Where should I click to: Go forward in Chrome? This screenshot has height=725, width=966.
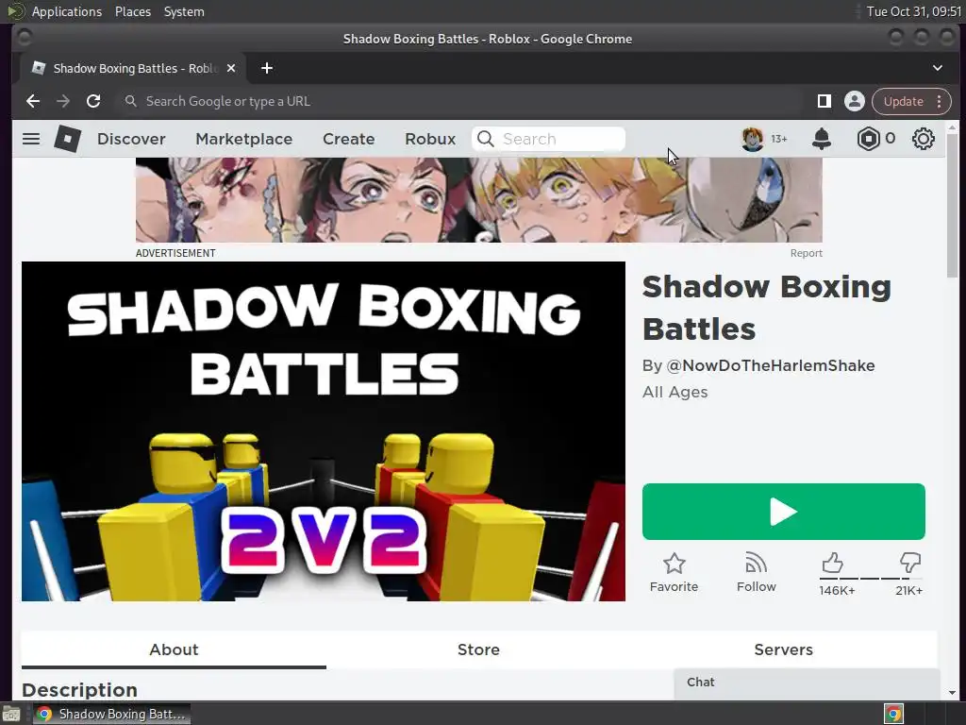tap(63, 101)
